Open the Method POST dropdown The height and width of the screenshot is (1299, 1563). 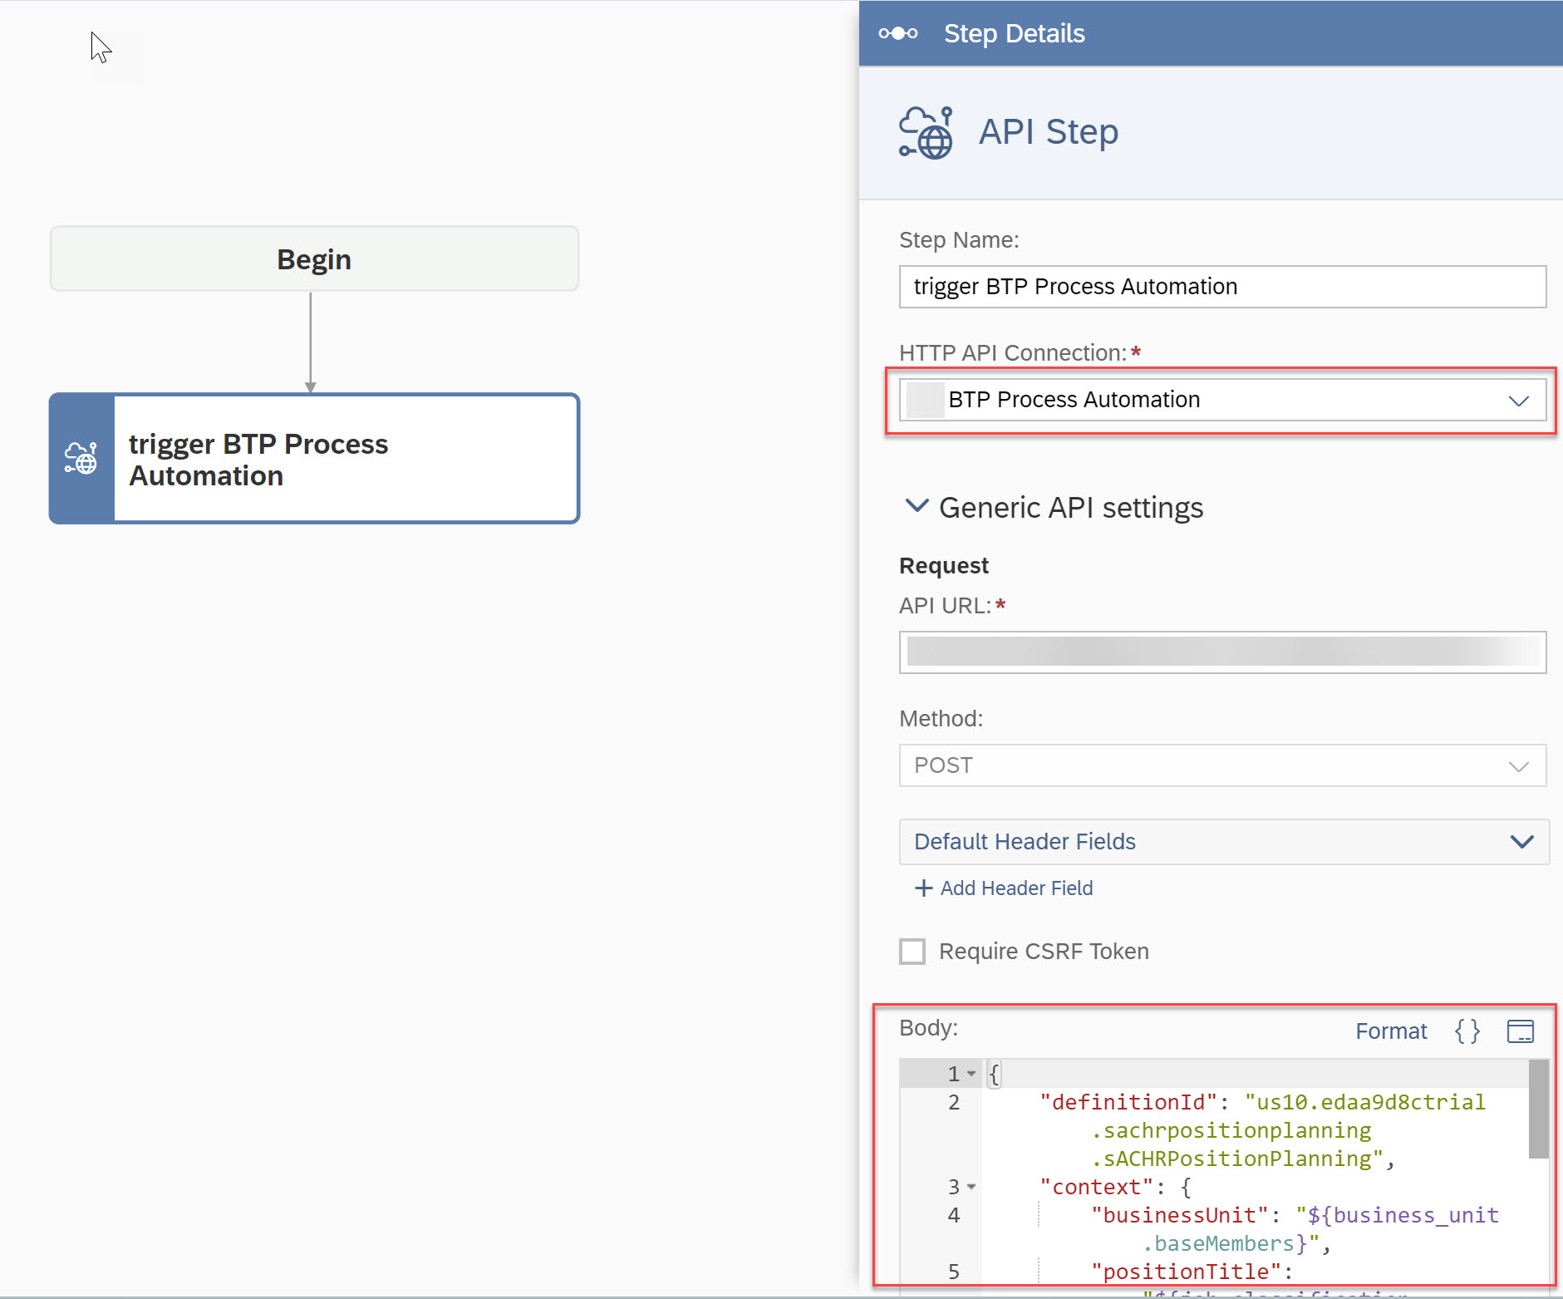pos(1518,766)
